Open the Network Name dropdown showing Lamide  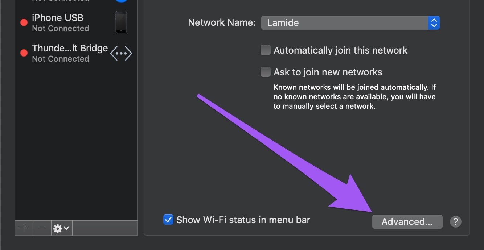(x=350, y=23)
